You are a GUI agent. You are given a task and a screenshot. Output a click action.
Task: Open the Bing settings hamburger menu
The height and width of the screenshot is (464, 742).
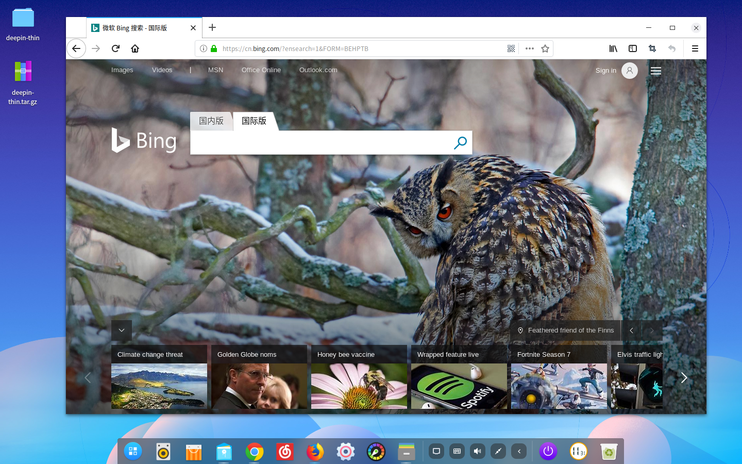click(656, 71)
